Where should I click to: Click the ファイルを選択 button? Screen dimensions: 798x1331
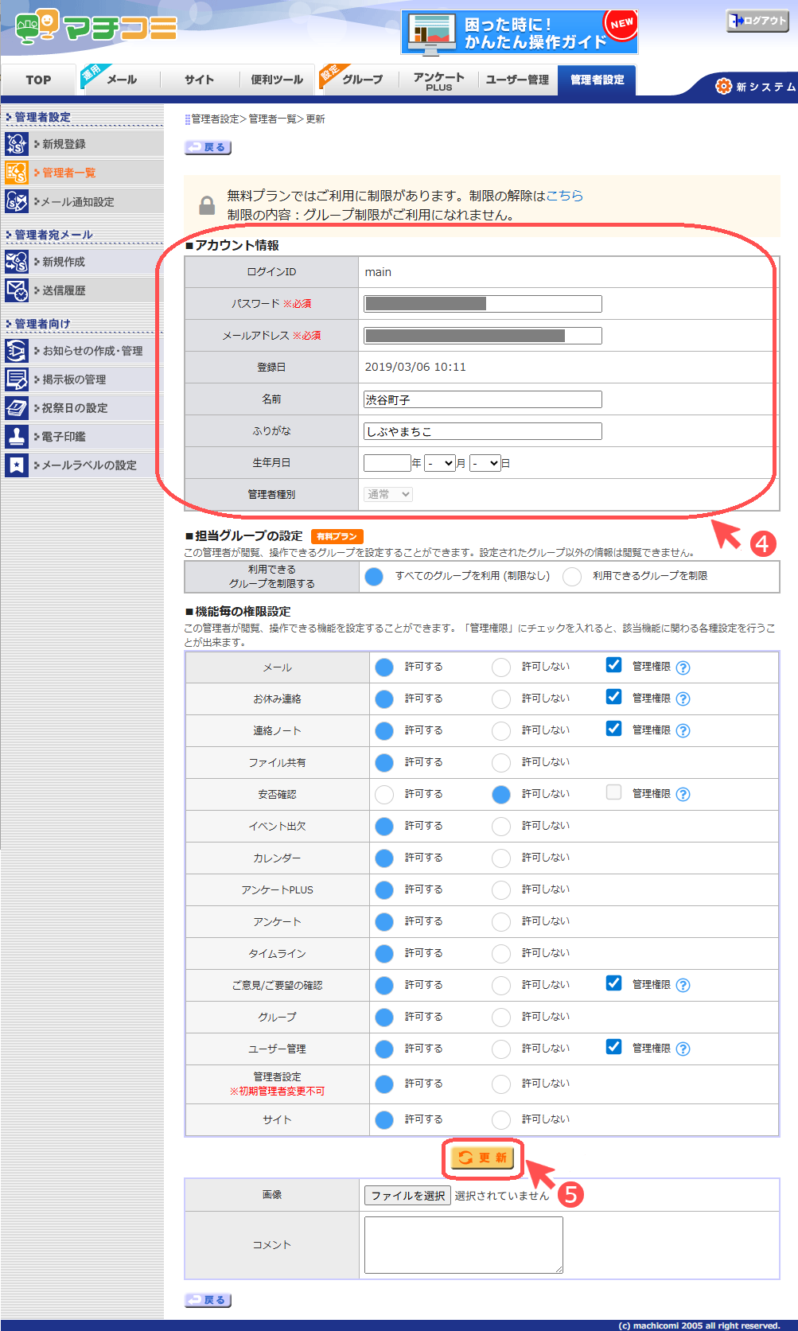(407, 1195)
